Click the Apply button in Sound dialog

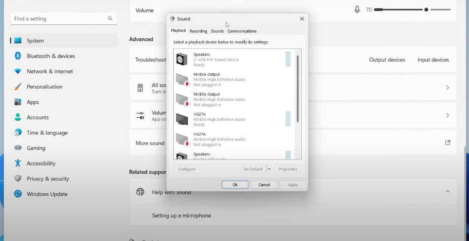[293, 185]
